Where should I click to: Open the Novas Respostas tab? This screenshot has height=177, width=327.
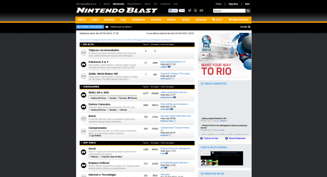click(x=235, y=138)
